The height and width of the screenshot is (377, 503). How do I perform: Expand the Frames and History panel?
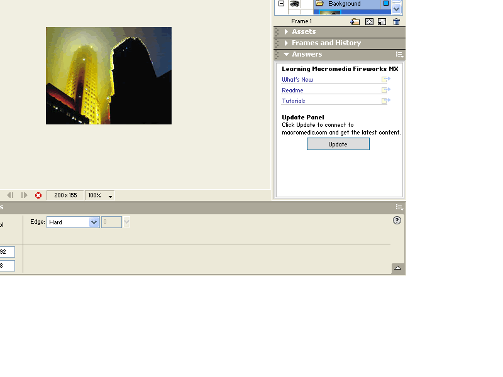[x=286, y=43]
